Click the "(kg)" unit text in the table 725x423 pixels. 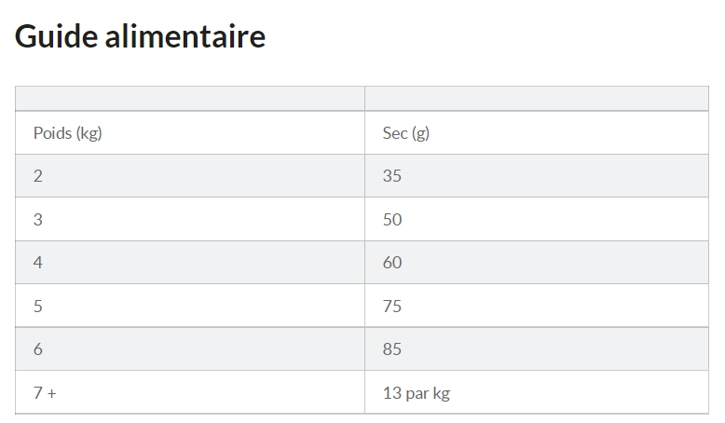click(x=89, y=133)
